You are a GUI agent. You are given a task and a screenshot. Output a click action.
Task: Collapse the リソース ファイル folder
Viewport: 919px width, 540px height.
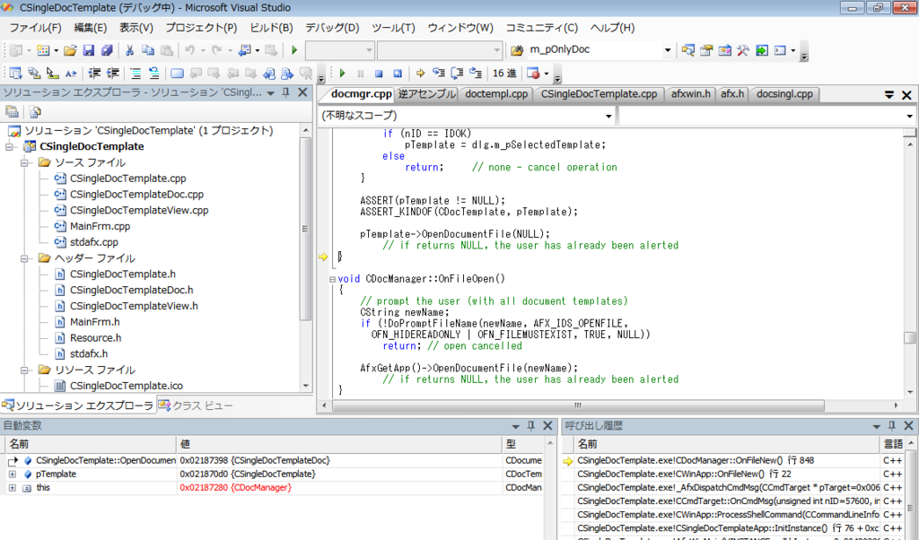coord(24,370)
